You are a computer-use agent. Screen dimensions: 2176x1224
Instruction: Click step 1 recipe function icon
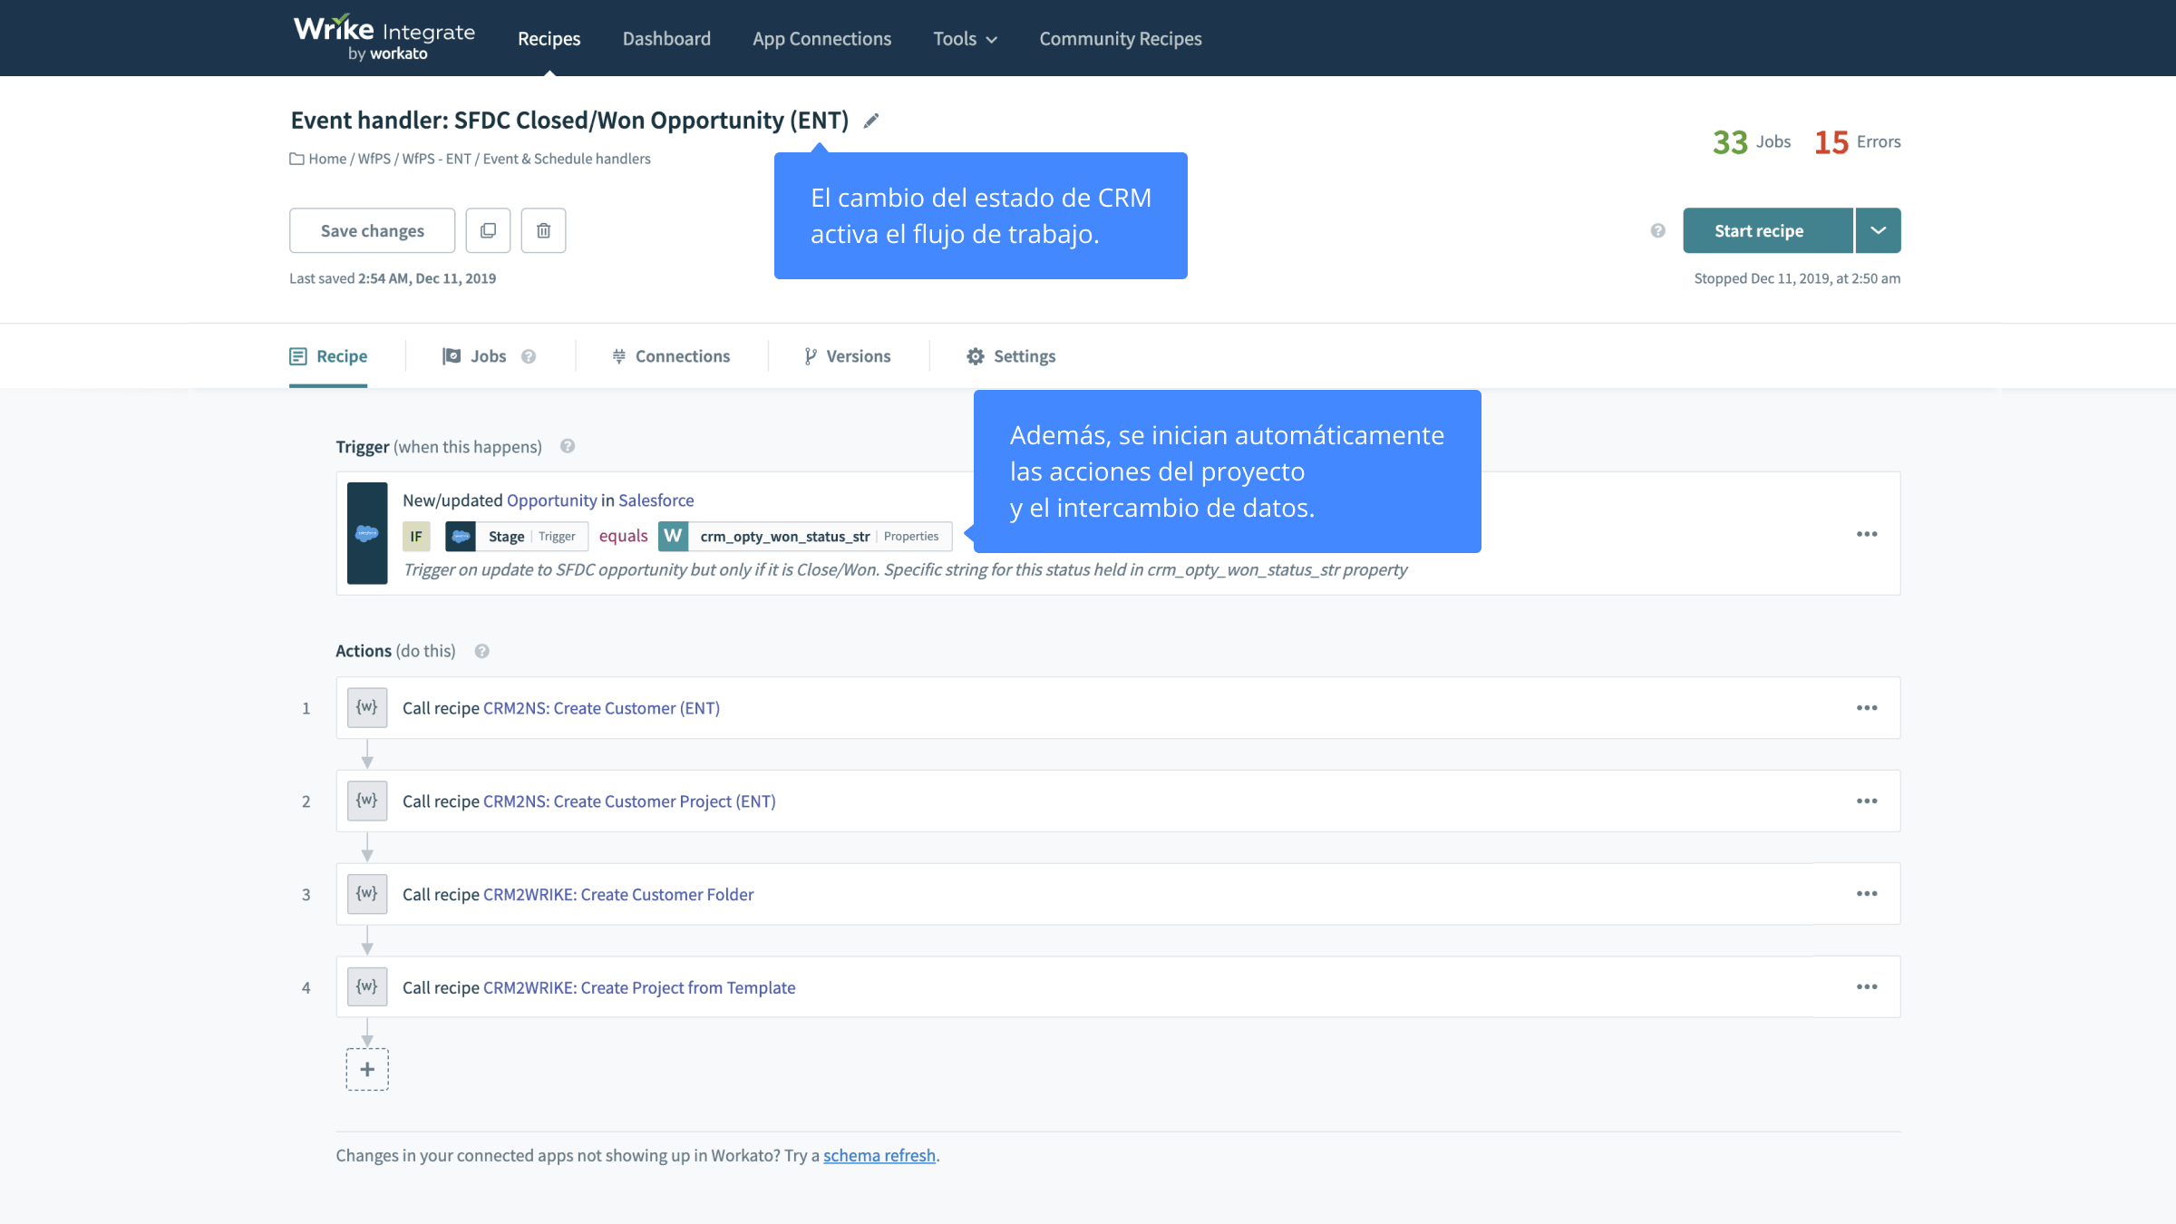[367, 707]
